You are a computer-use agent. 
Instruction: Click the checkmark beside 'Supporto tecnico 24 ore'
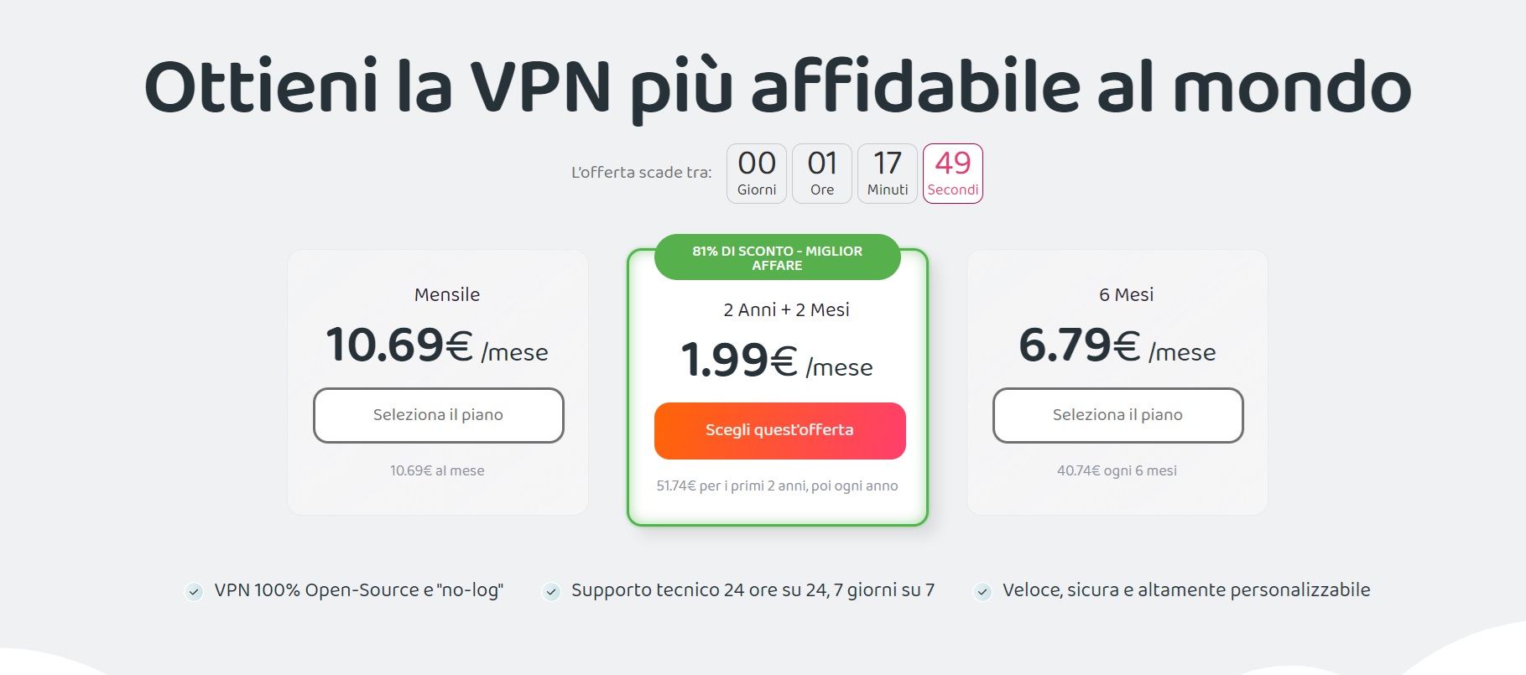click(x=551, y=590)
